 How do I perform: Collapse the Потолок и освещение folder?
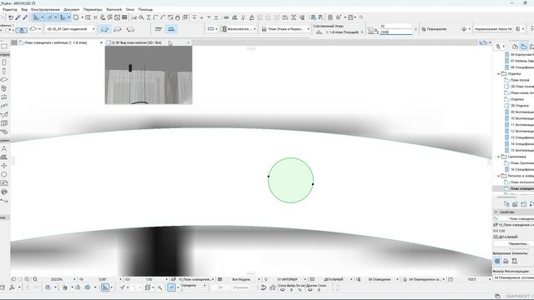499,176
